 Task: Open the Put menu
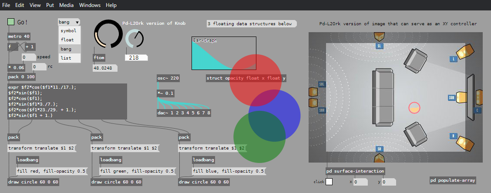50,5
